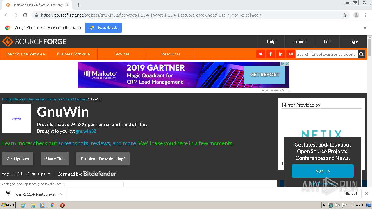Click the Report advertisement link

pos(285,90)
